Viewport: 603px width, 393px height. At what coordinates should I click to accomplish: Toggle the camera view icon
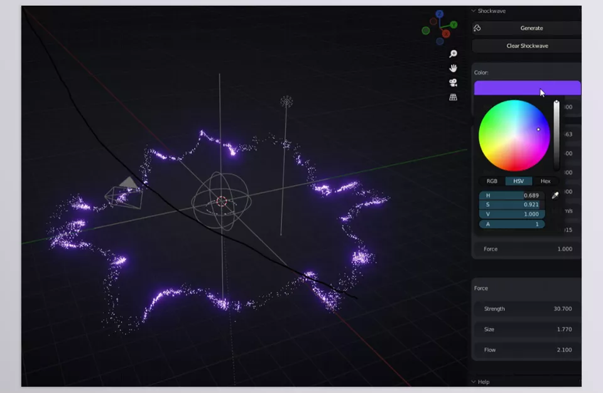[x=453, y=83]
